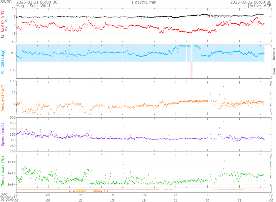This screenshot has height=202, width=276.
Task: Click the red 'error' legend label
Action: tap(72, 191)
